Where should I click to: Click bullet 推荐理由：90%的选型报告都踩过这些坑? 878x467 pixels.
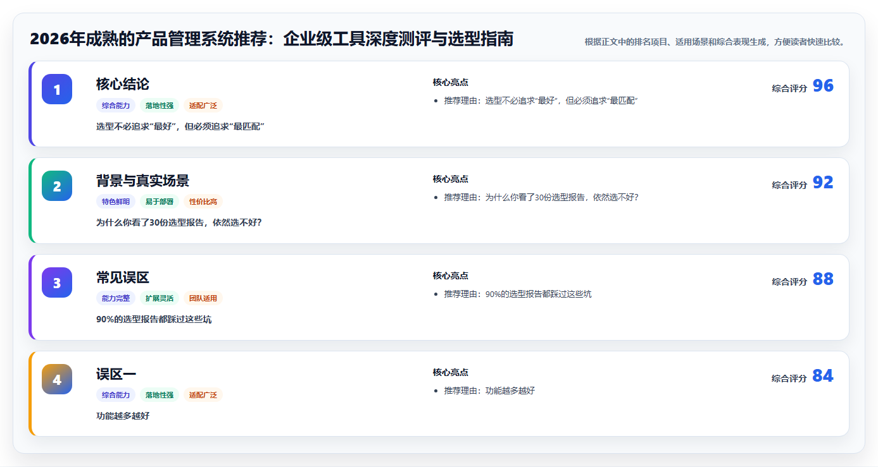(x=518, y=294)
